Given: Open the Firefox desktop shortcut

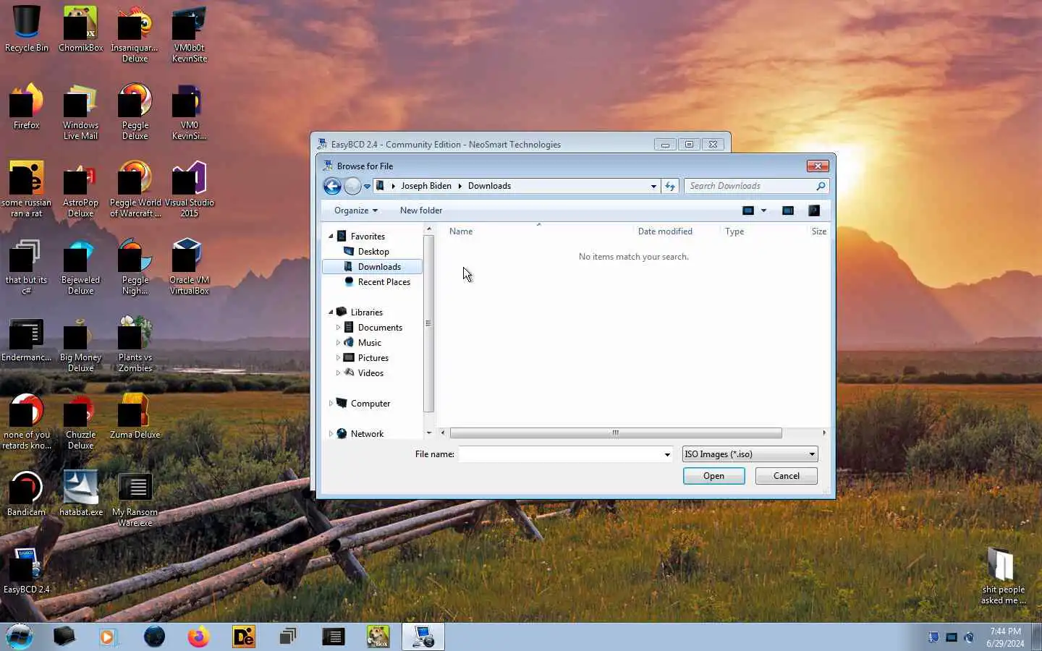Looking at the screenshot, I should coord(27,106).
